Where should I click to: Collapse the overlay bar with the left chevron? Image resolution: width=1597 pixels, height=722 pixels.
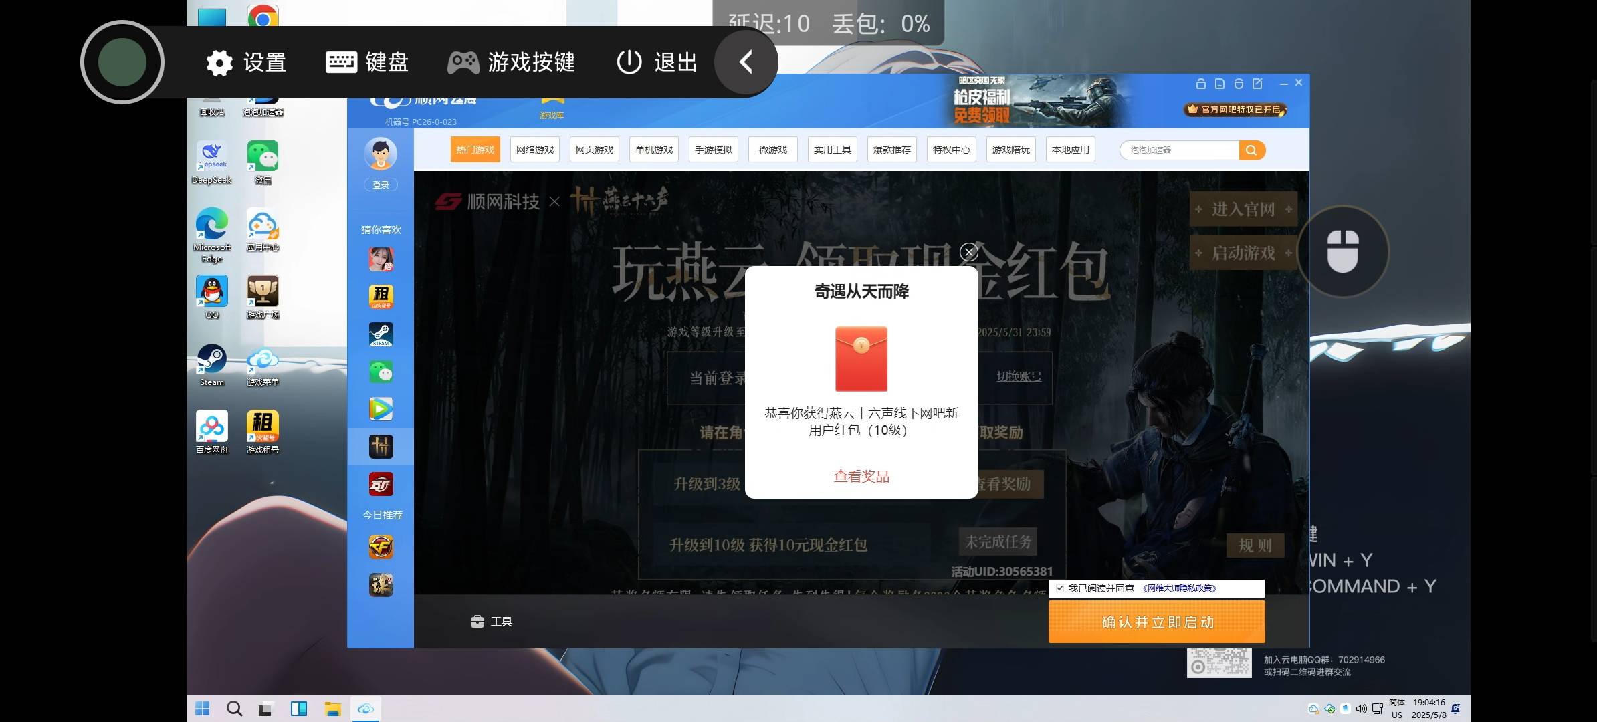coord(746,62)
